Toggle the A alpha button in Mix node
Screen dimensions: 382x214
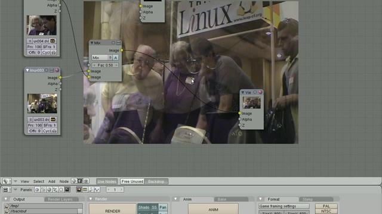(116, 58)
